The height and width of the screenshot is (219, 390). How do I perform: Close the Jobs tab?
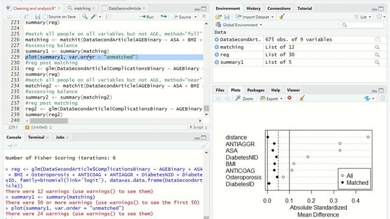(68, 137)
